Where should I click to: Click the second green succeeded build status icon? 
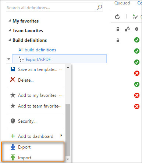coord(137,51)
